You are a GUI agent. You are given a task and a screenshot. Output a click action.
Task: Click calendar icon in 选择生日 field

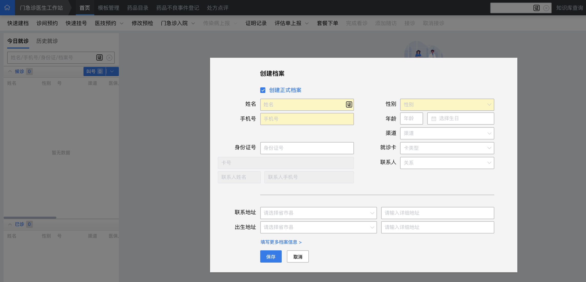(434, 119)
